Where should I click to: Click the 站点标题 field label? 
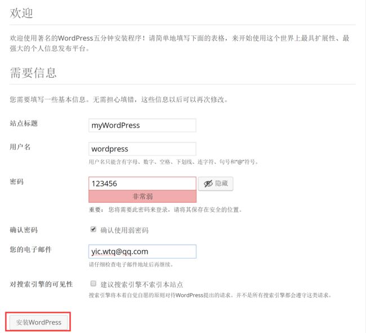24,123
